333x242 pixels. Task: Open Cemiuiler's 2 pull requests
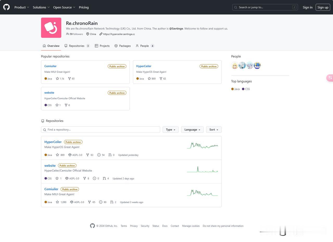(x=113, y=202)
